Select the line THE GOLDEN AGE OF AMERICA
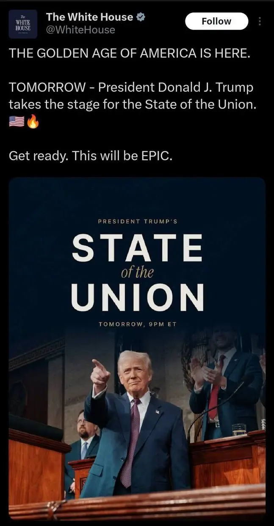 [x=132, y=53]
